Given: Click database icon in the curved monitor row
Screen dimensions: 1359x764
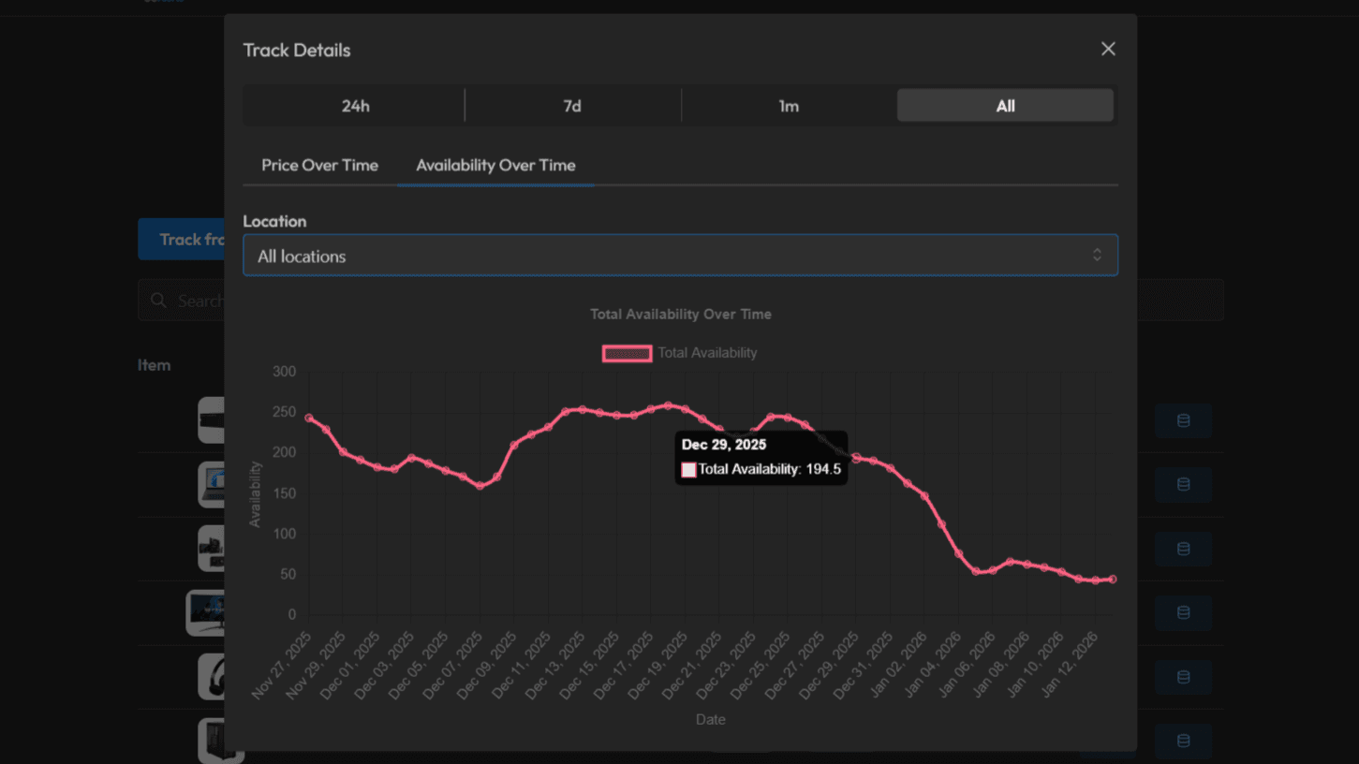Looking at the screenshot, I should click(1183, 612).
